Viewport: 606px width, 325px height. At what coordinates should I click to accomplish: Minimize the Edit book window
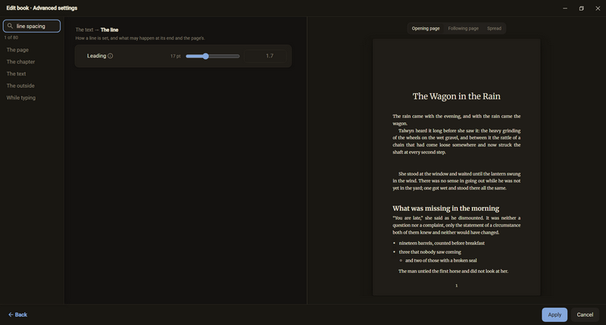[565, 8]
